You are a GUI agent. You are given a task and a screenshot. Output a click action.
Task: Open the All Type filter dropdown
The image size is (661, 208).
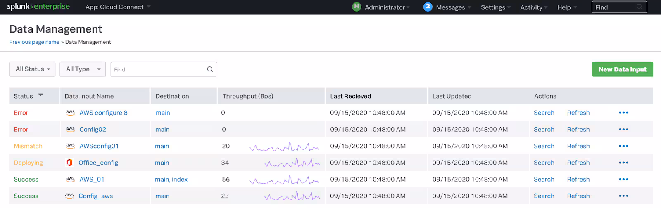(x=83, y=69)
